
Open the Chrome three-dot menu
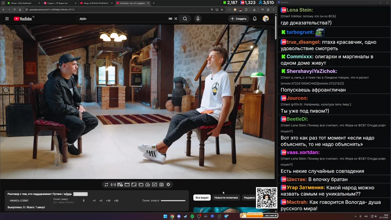273,9
